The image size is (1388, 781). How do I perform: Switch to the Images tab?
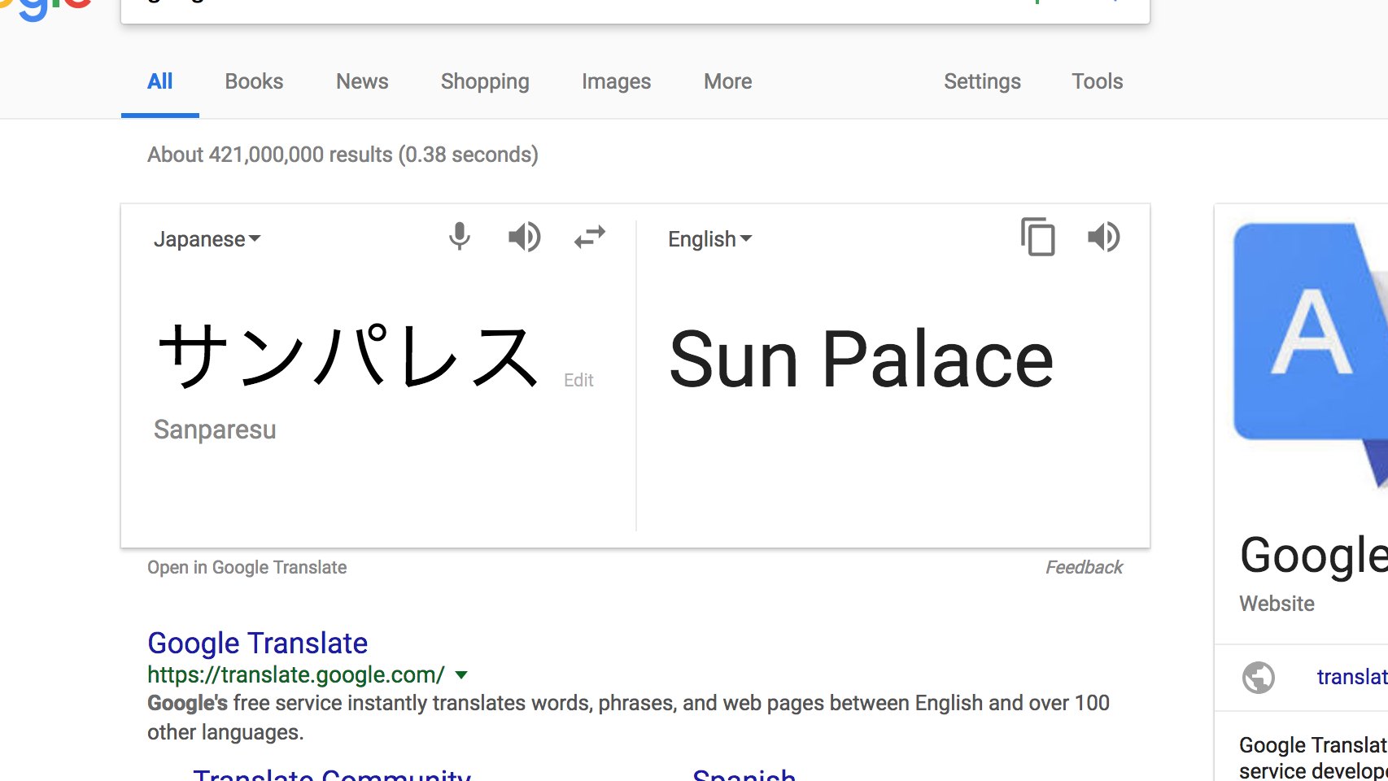[x=616, y=81]
